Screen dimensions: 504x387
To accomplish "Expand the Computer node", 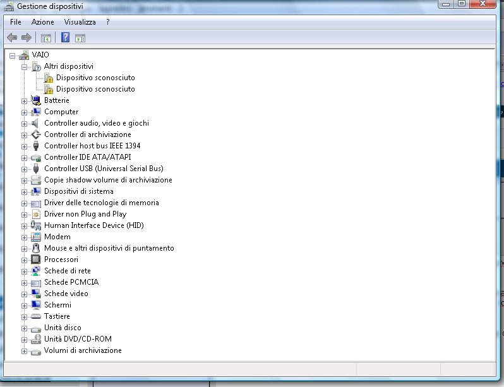I will pos(25,112).
